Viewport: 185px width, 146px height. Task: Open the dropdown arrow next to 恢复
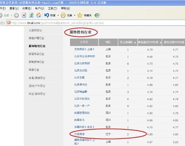pos(58,15)
